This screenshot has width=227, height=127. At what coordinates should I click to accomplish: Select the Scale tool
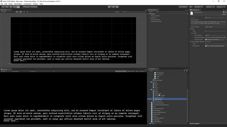[x=14, y=7]
